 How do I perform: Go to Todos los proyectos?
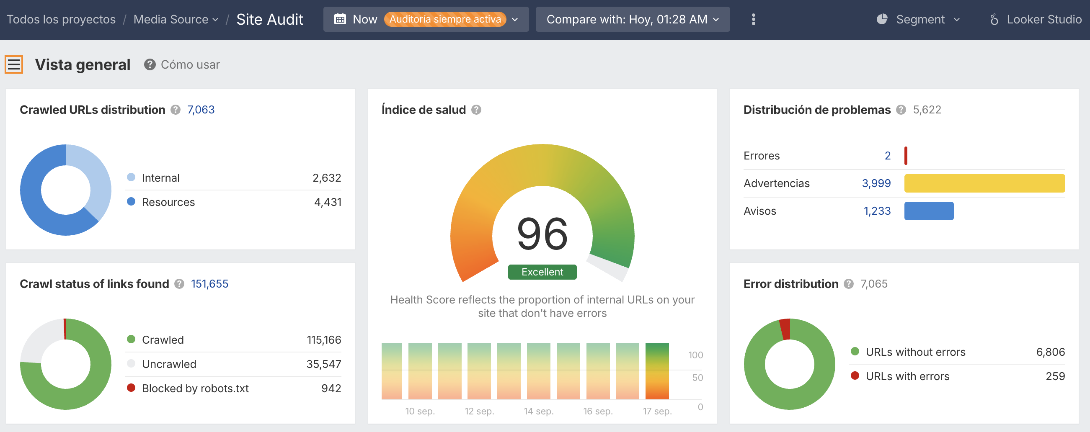coord(61,19)
